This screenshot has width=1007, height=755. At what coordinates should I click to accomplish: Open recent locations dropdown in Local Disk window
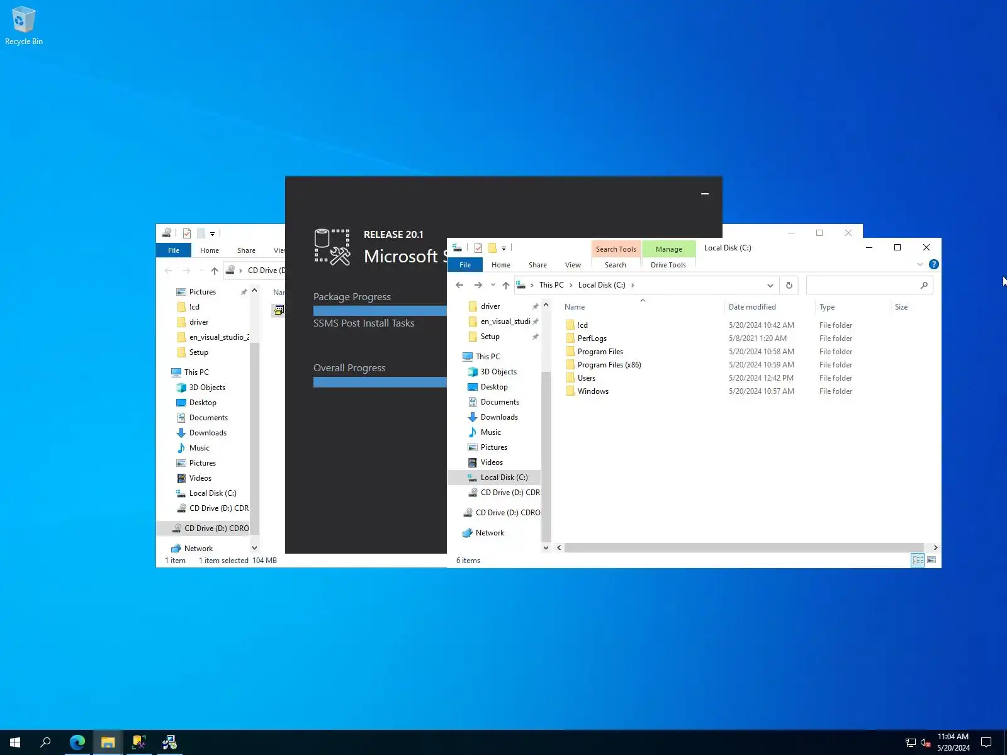tap(493, 285)
